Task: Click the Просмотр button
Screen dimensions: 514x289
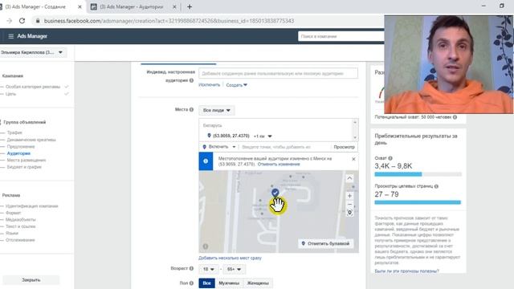Action: tap(344, 147)
